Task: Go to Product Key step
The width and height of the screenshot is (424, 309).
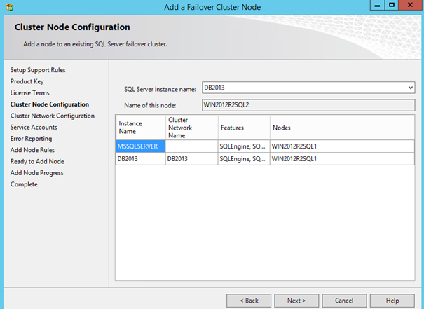Action: 27,81
